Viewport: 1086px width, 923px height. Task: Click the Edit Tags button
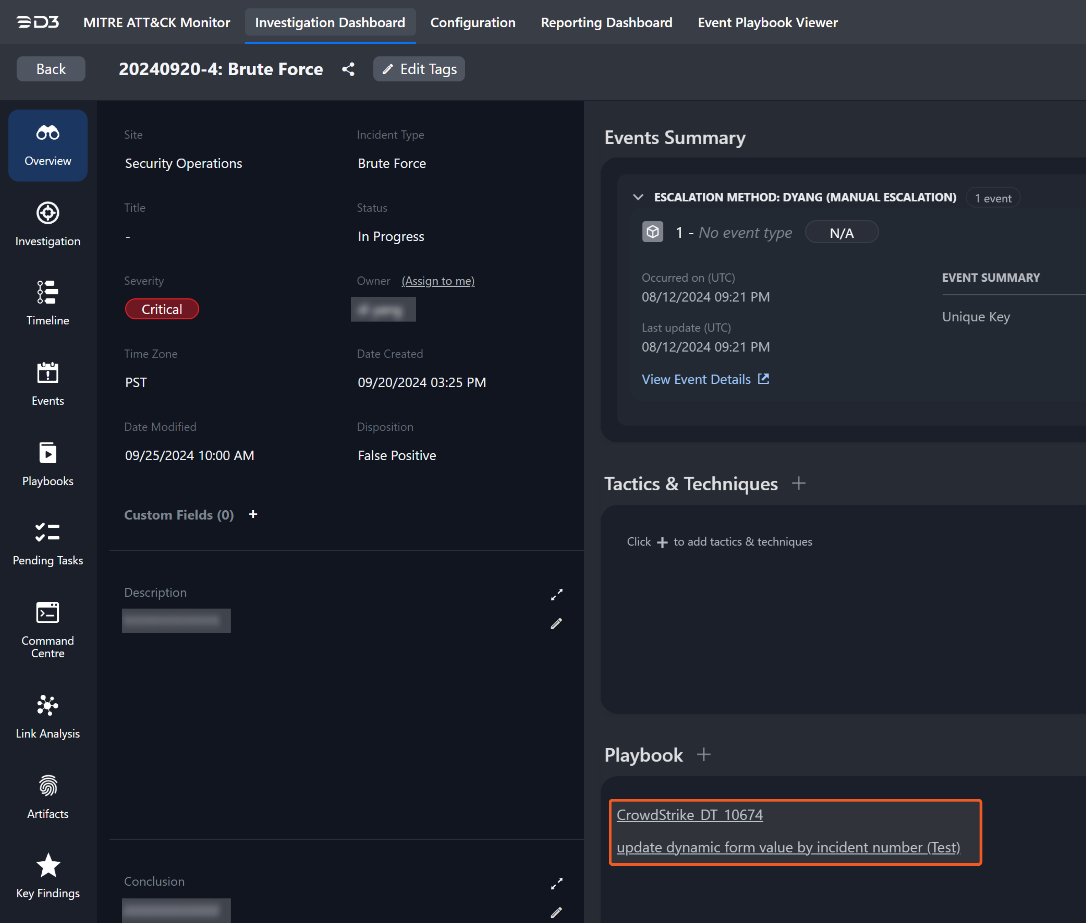pos(419,69)
